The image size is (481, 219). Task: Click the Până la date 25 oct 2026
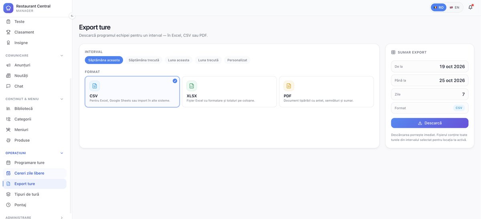coord(452,80)
